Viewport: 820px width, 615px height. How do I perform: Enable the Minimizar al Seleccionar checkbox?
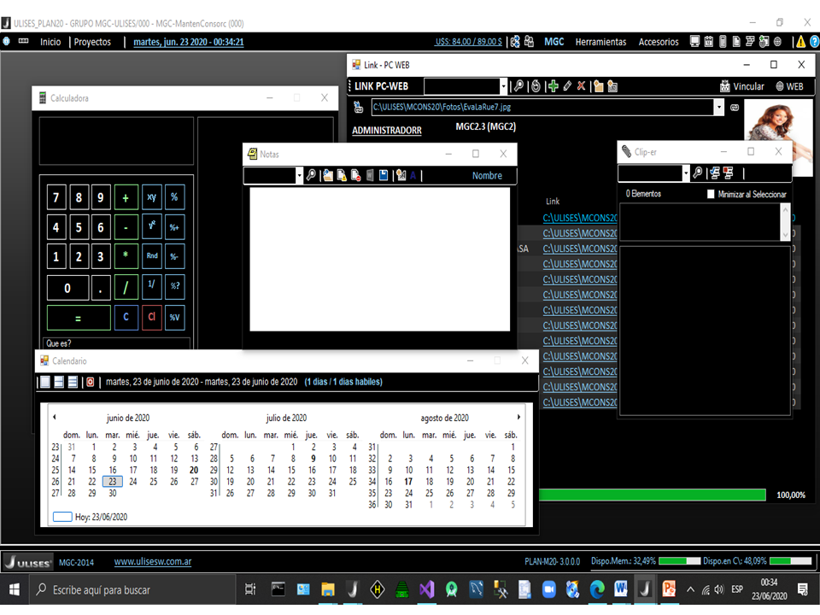pyautogui.click(x=712, y=195)
